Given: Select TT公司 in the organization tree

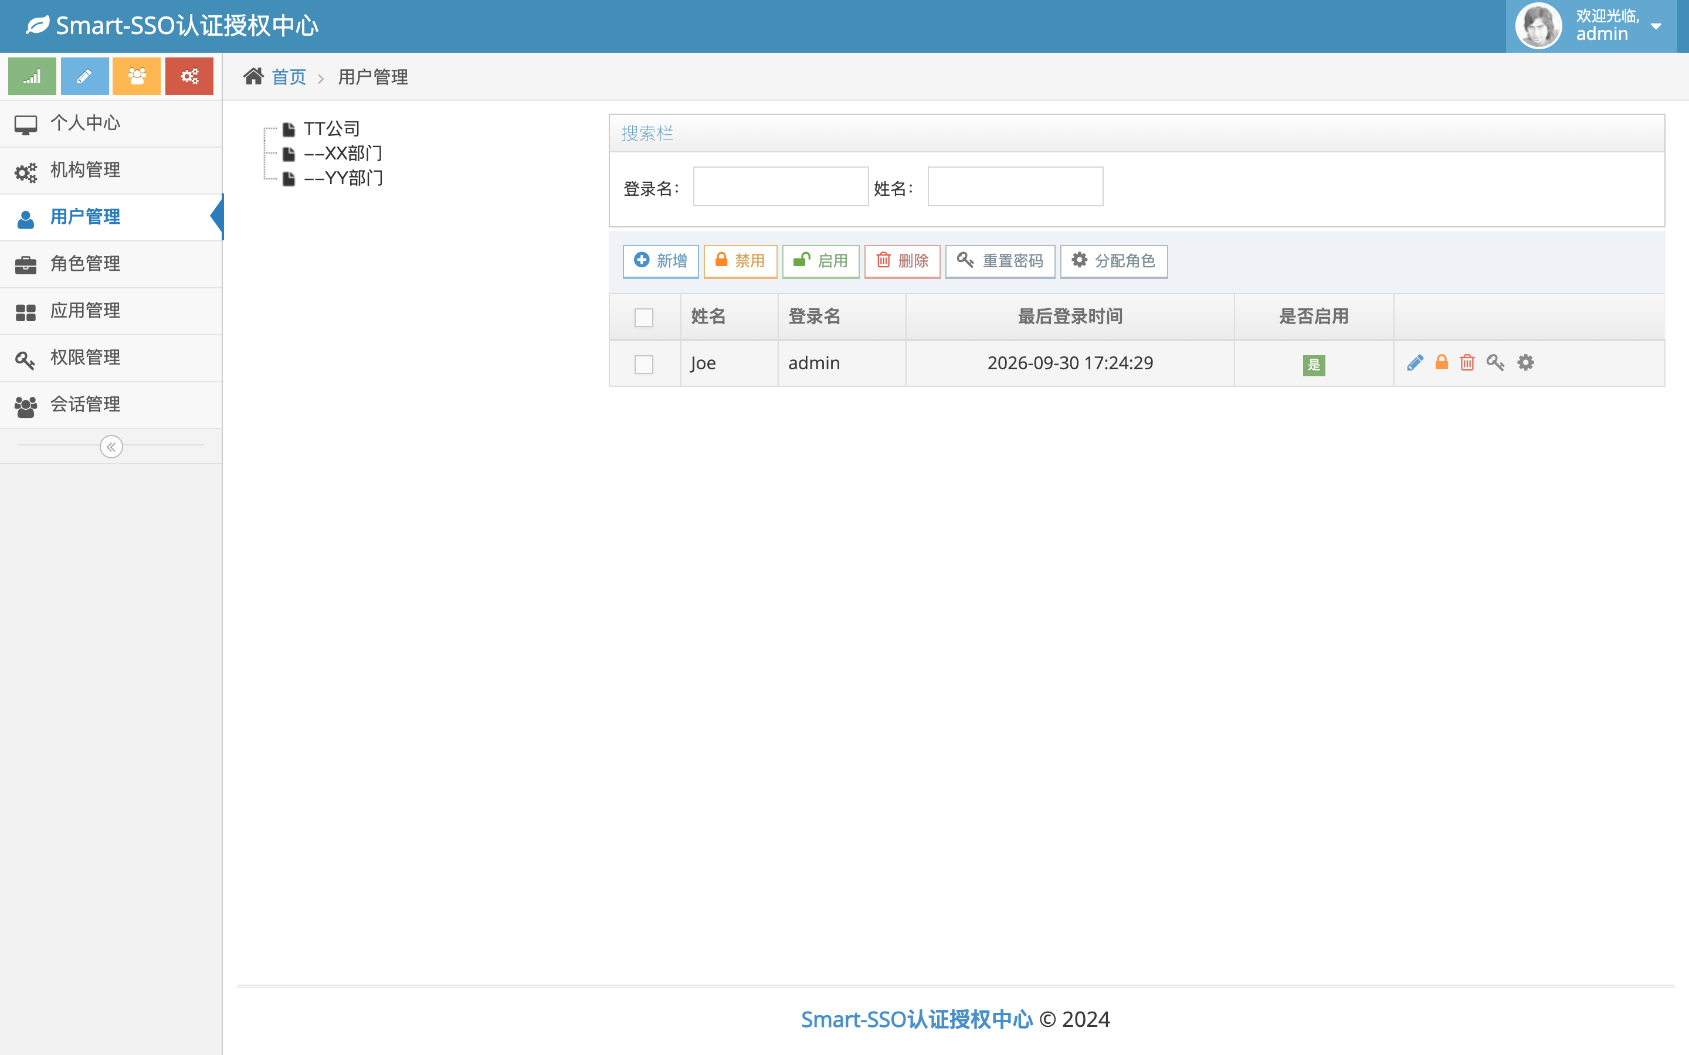Looking at the screenshot, I should 331,128.
